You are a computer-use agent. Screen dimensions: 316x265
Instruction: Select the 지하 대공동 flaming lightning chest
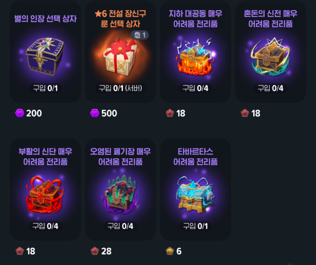tap(195, 57)
